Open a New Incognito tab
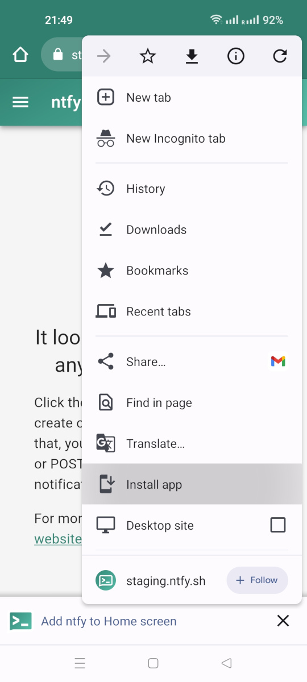Image resolution: width=307 pixels, height=682 pixels. 192,139
